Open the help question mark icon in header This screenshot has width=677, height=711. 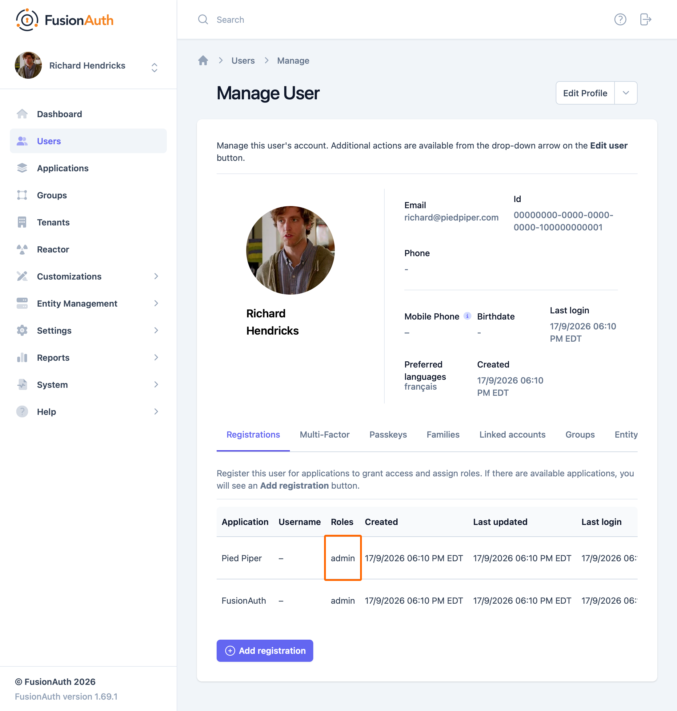620,19
